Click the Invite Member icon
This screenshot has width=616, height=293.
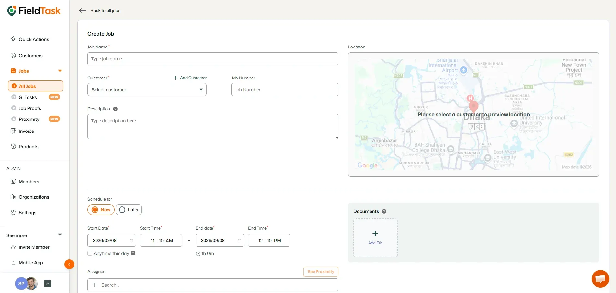[x=13, y=247]
